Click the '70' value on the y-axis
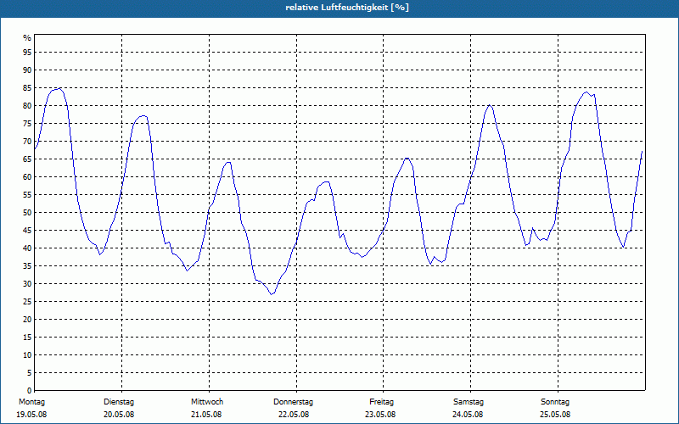The width and height of the screenshot is (679, 424). (27, 142)
